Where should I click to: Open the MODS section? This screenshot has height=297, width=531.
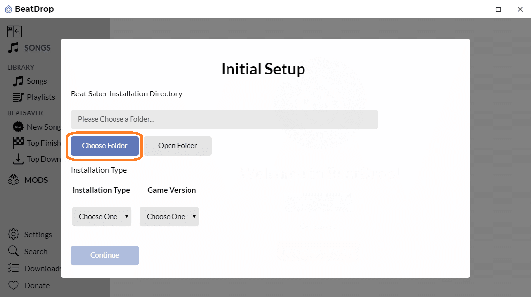tap(36, 180)
